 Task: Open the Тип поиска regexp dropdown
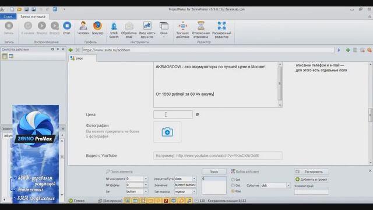coord(194,191)
